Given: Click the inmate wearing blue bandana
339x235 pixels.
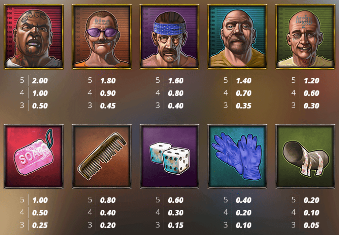Looking at the screenshot, I should pyautogui.click(x=169, y=37).
